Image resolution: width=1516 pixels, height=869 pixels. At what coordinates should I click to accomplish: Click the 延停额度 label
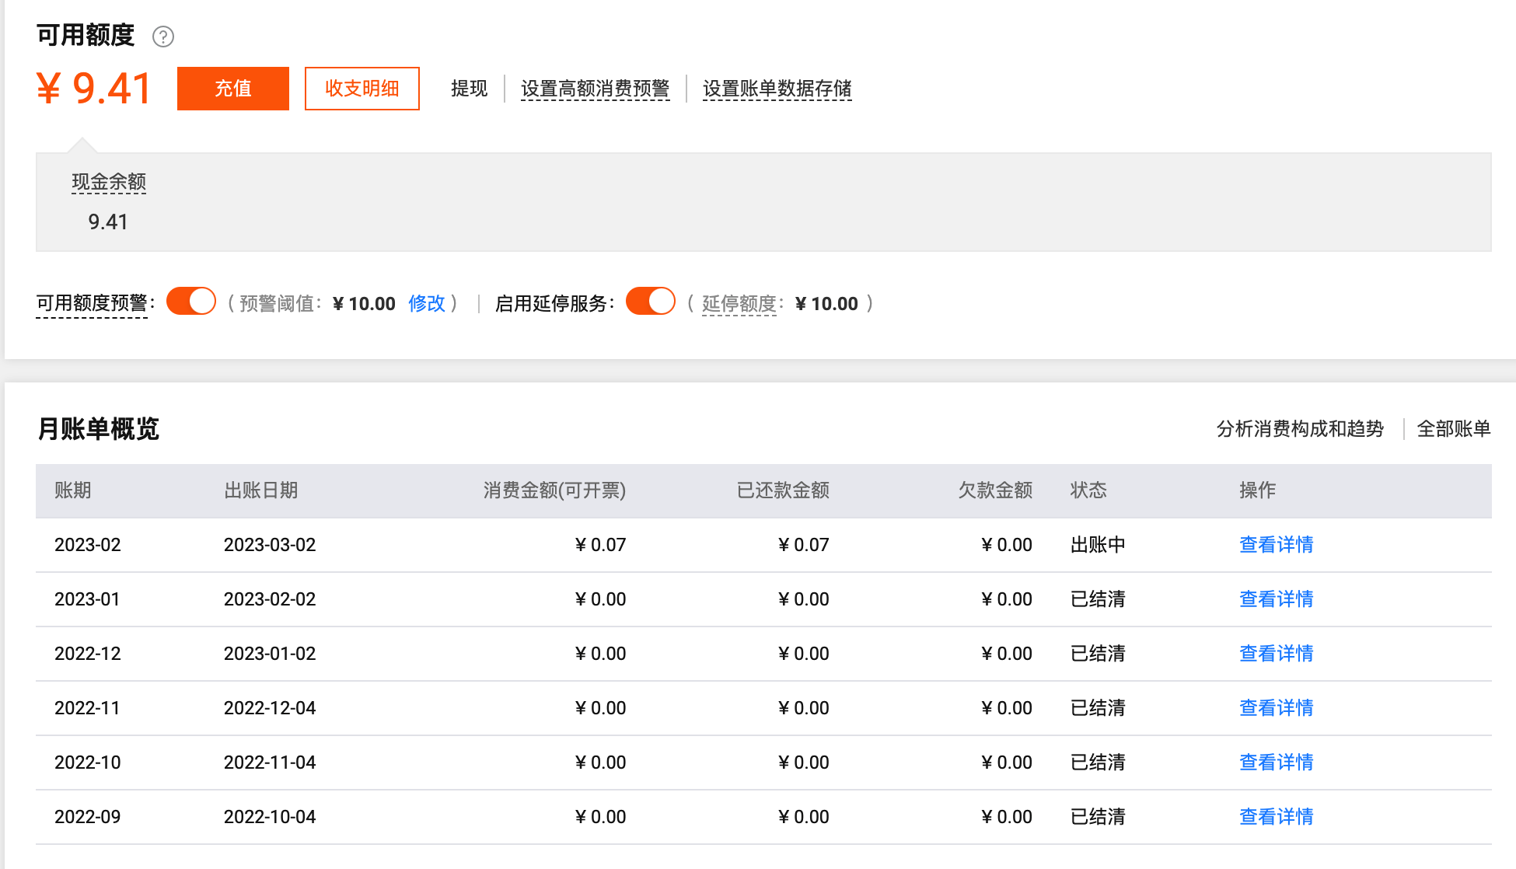[x=739, y=303]
